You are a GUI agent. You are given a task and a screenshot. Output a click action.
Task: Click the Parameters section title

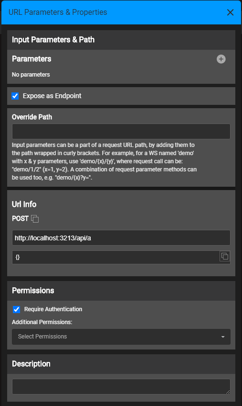coord(32,59)
